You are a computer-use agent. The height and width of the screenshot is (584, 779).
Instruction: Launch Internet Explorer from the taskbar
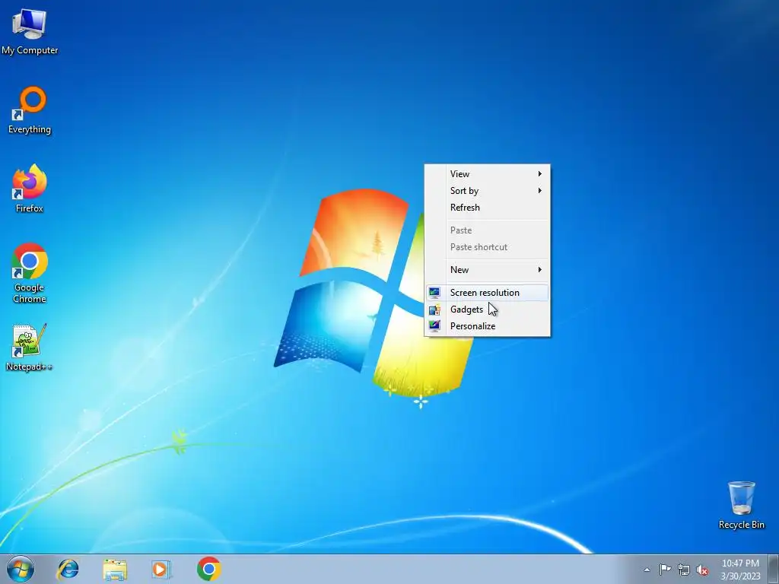(68, 569)
